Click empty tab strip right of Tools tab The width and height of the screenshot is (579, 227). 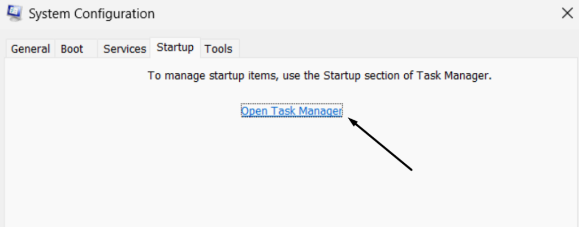tap(396, 49)
